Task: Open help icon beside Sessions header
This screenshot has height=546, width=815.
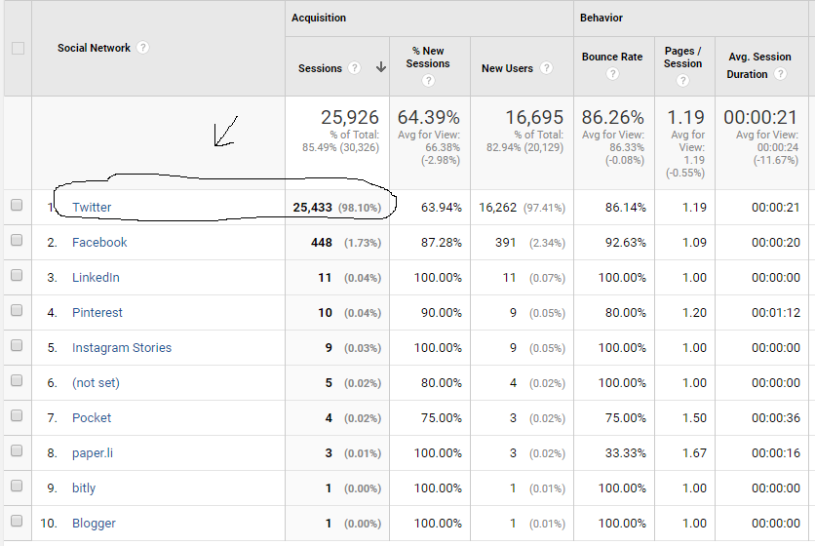Action: coord(355,68)
